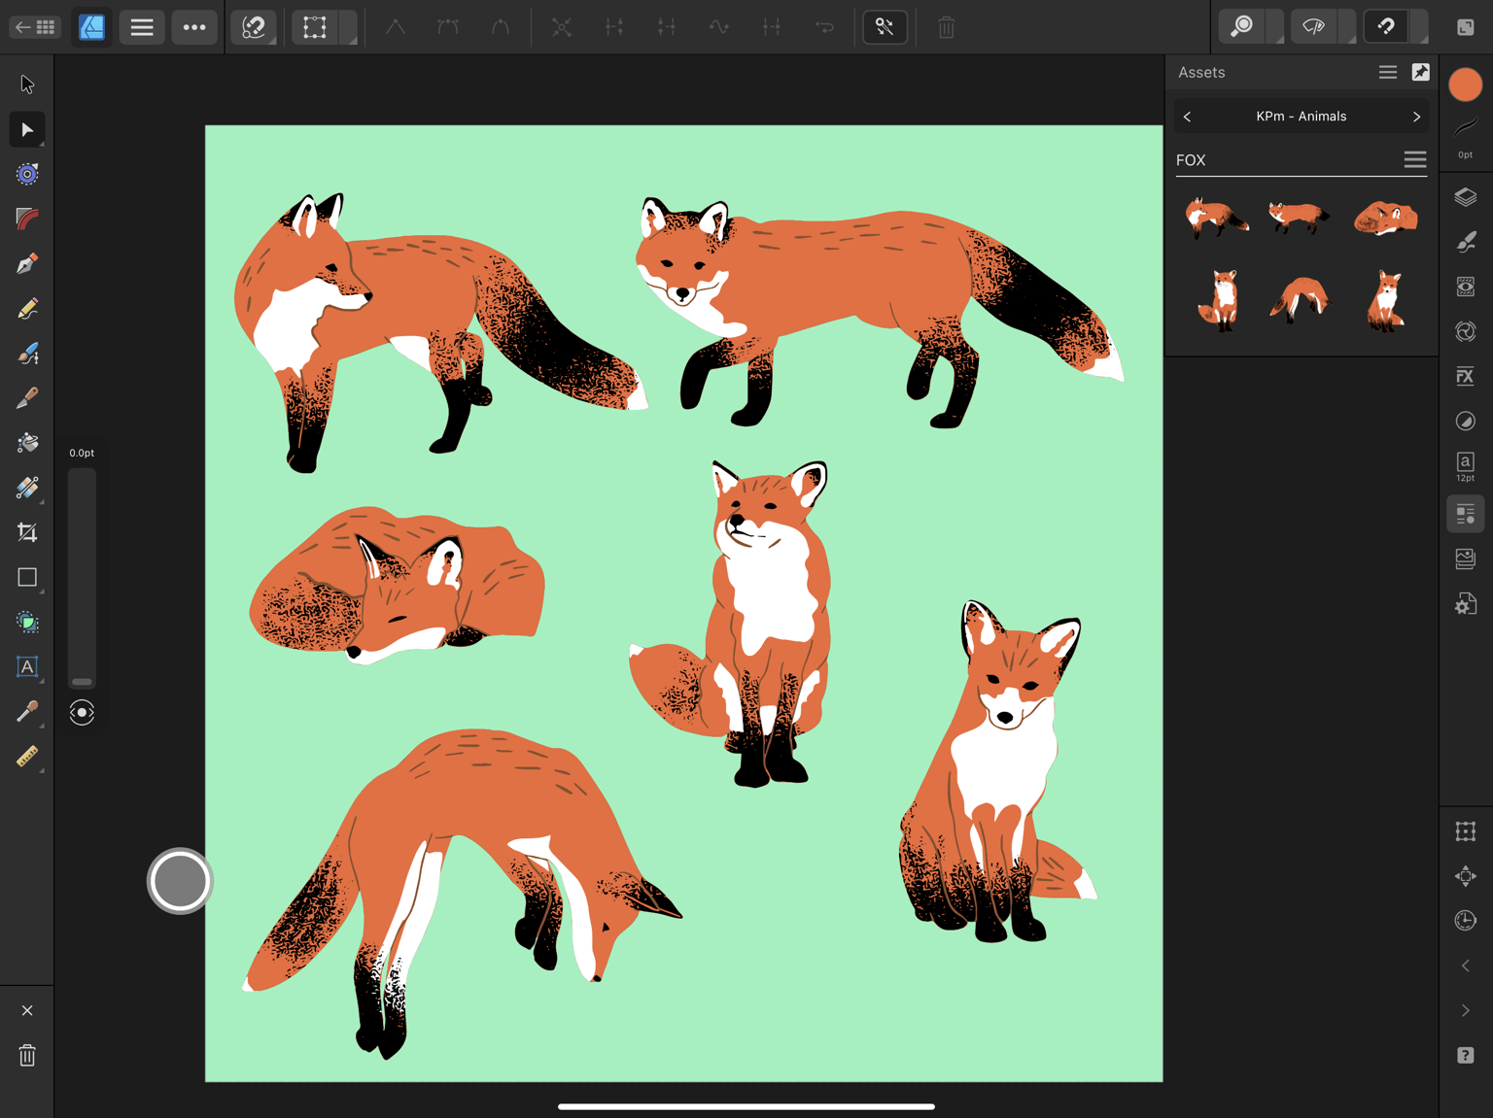This screenshot has height=1118, width=1493.
Task: Select the Color Picker eyedropper tool
Action: coord(27,712)
